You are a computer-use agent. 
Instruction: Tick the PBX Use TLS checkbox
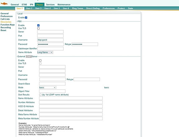[x=38, y=28]
